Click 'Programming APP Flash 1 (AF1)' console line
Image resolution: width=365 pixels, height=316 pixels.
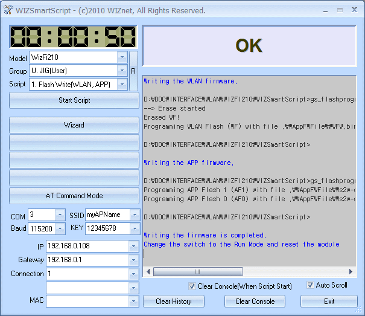coord(250,190)
